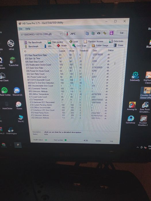Switch to the Disk monitor tab
The height and width of the screenshot is (201, 151).
(x=55, y=42)
